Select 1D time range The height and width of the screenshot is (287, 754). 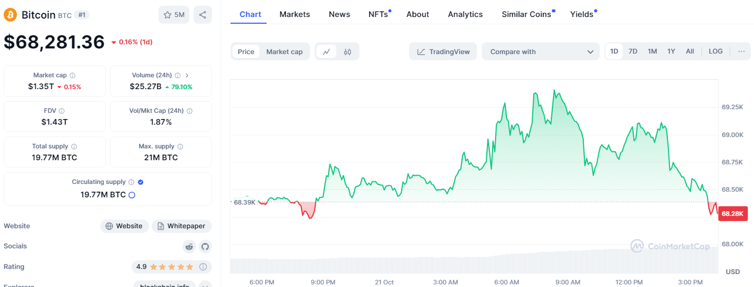[x=614, y=51]
